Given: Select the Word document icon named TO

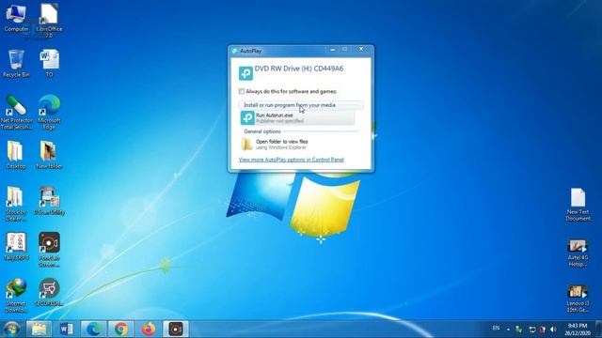Looking at the screenshot, I should 49,64.
